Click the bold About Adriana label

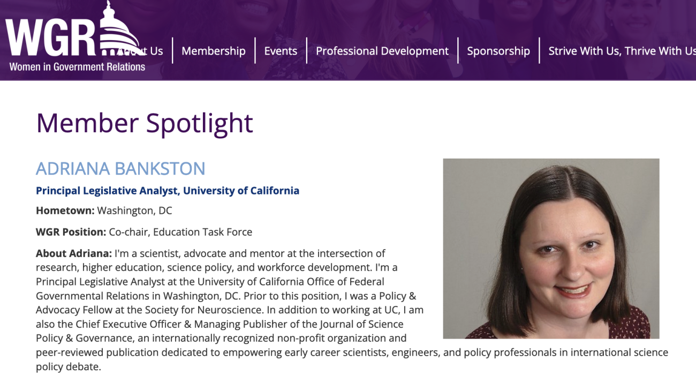tap(73, 253)
